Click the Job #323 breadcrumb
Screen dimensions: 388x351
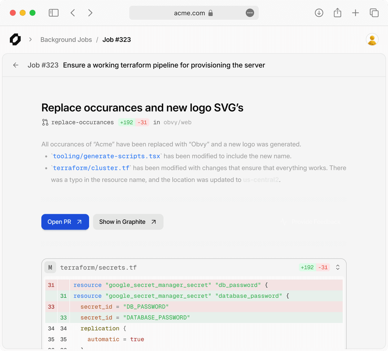point(117,40)
